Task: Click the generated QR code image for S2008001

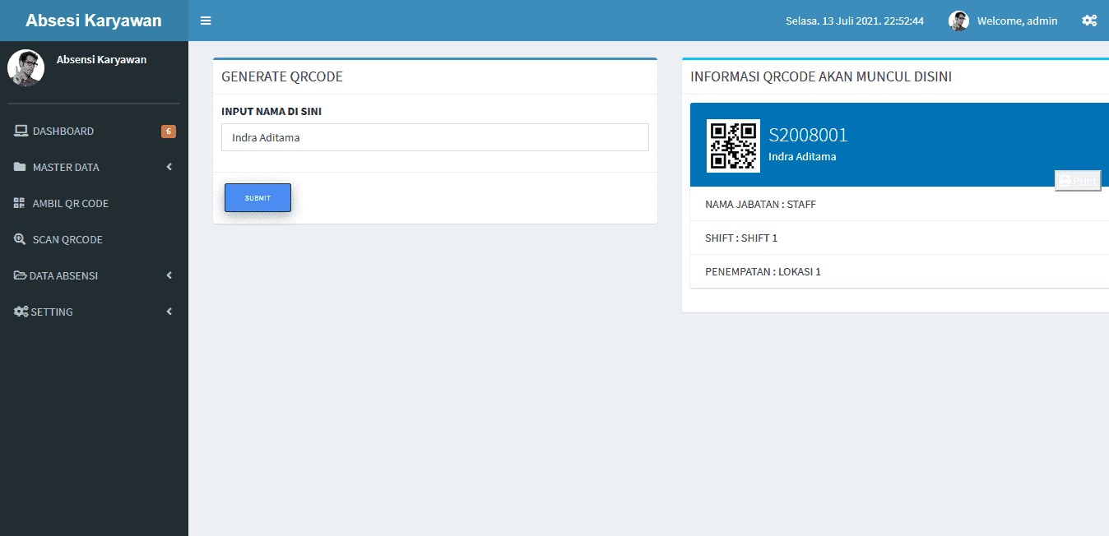Action: (732, 146)
